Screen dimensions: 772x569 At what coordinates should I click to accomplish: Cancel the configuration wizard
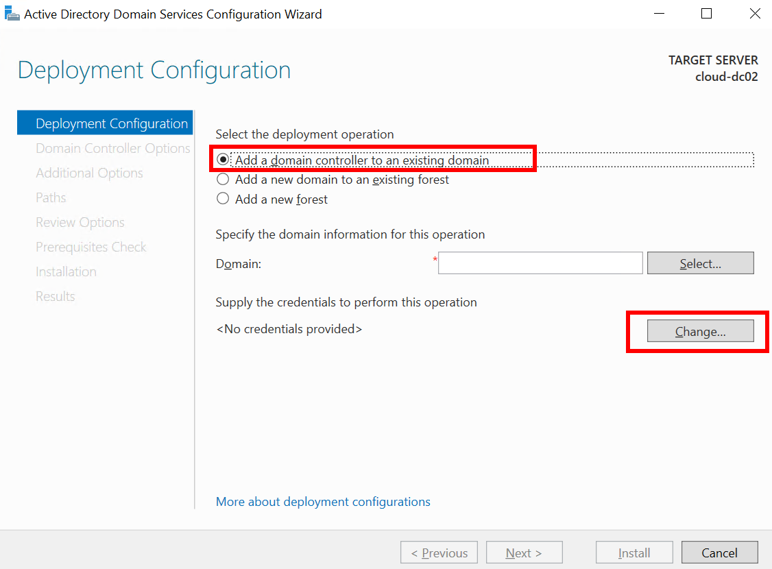719,553
